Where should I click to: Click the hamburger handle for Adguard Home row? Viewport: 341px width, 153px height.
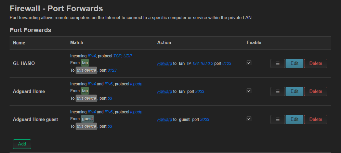coord(277,92)
